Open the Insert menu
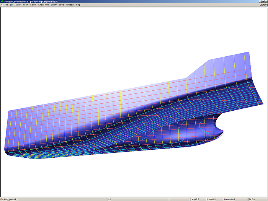The height and width of the screenshot is (201, 268). [25, 5]
